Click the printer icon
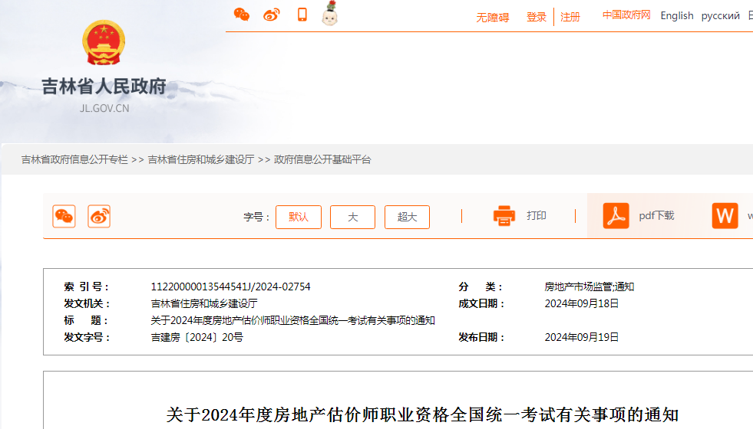This screenshot has height=429, width=753. 504,216
